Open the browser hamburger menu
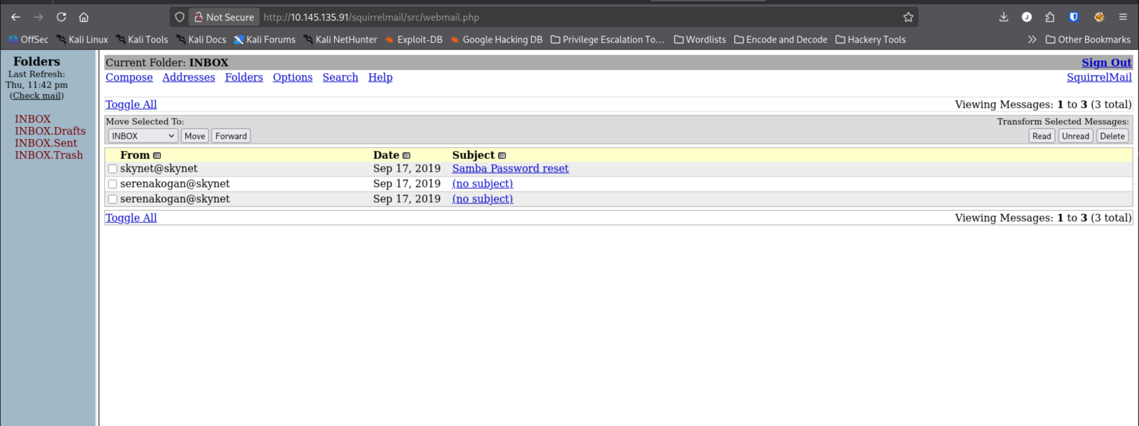The width and height of the screenshot is (1139, 426). pos(1123,17)
